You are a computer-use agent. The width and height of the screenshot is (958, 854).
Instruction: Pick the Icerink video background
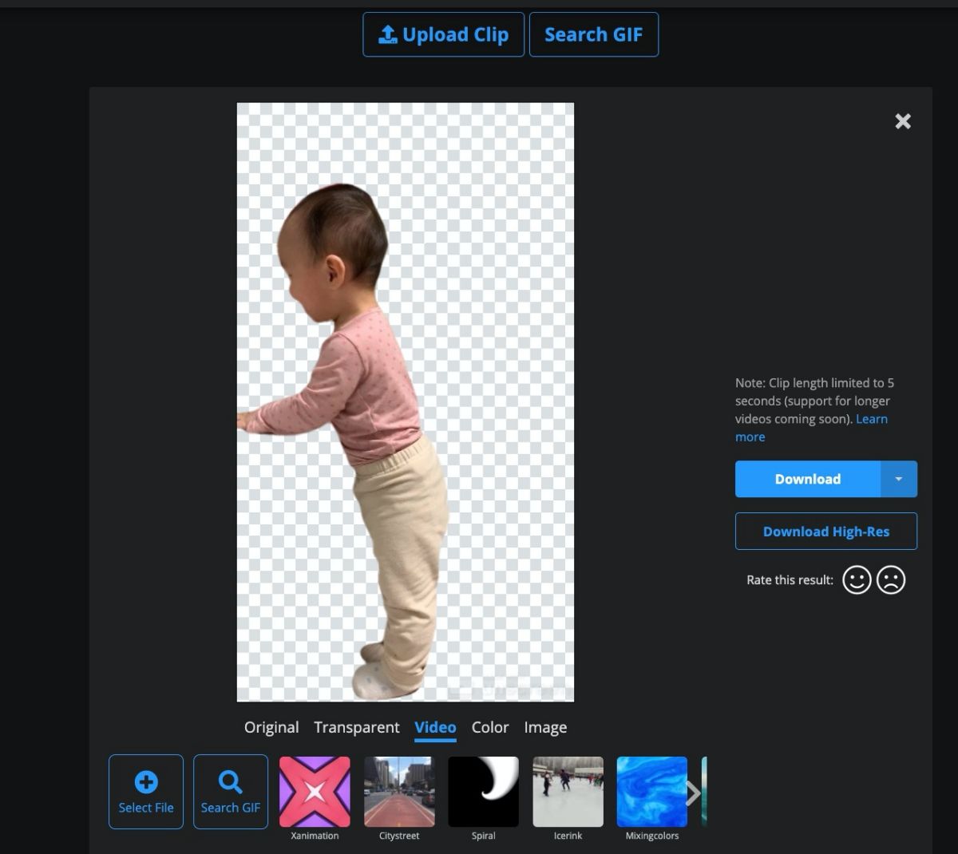point(568,792)
